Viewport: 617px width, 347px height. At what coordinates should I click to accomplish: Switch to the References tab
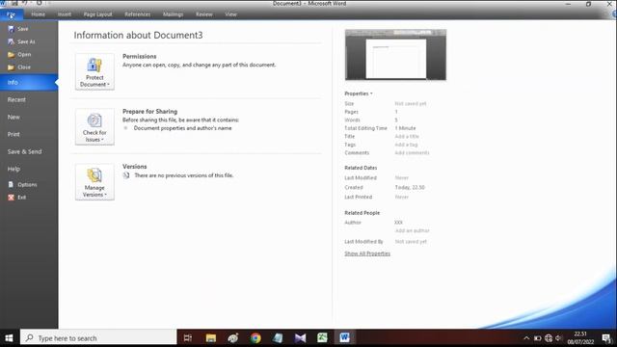click(138, 14)
